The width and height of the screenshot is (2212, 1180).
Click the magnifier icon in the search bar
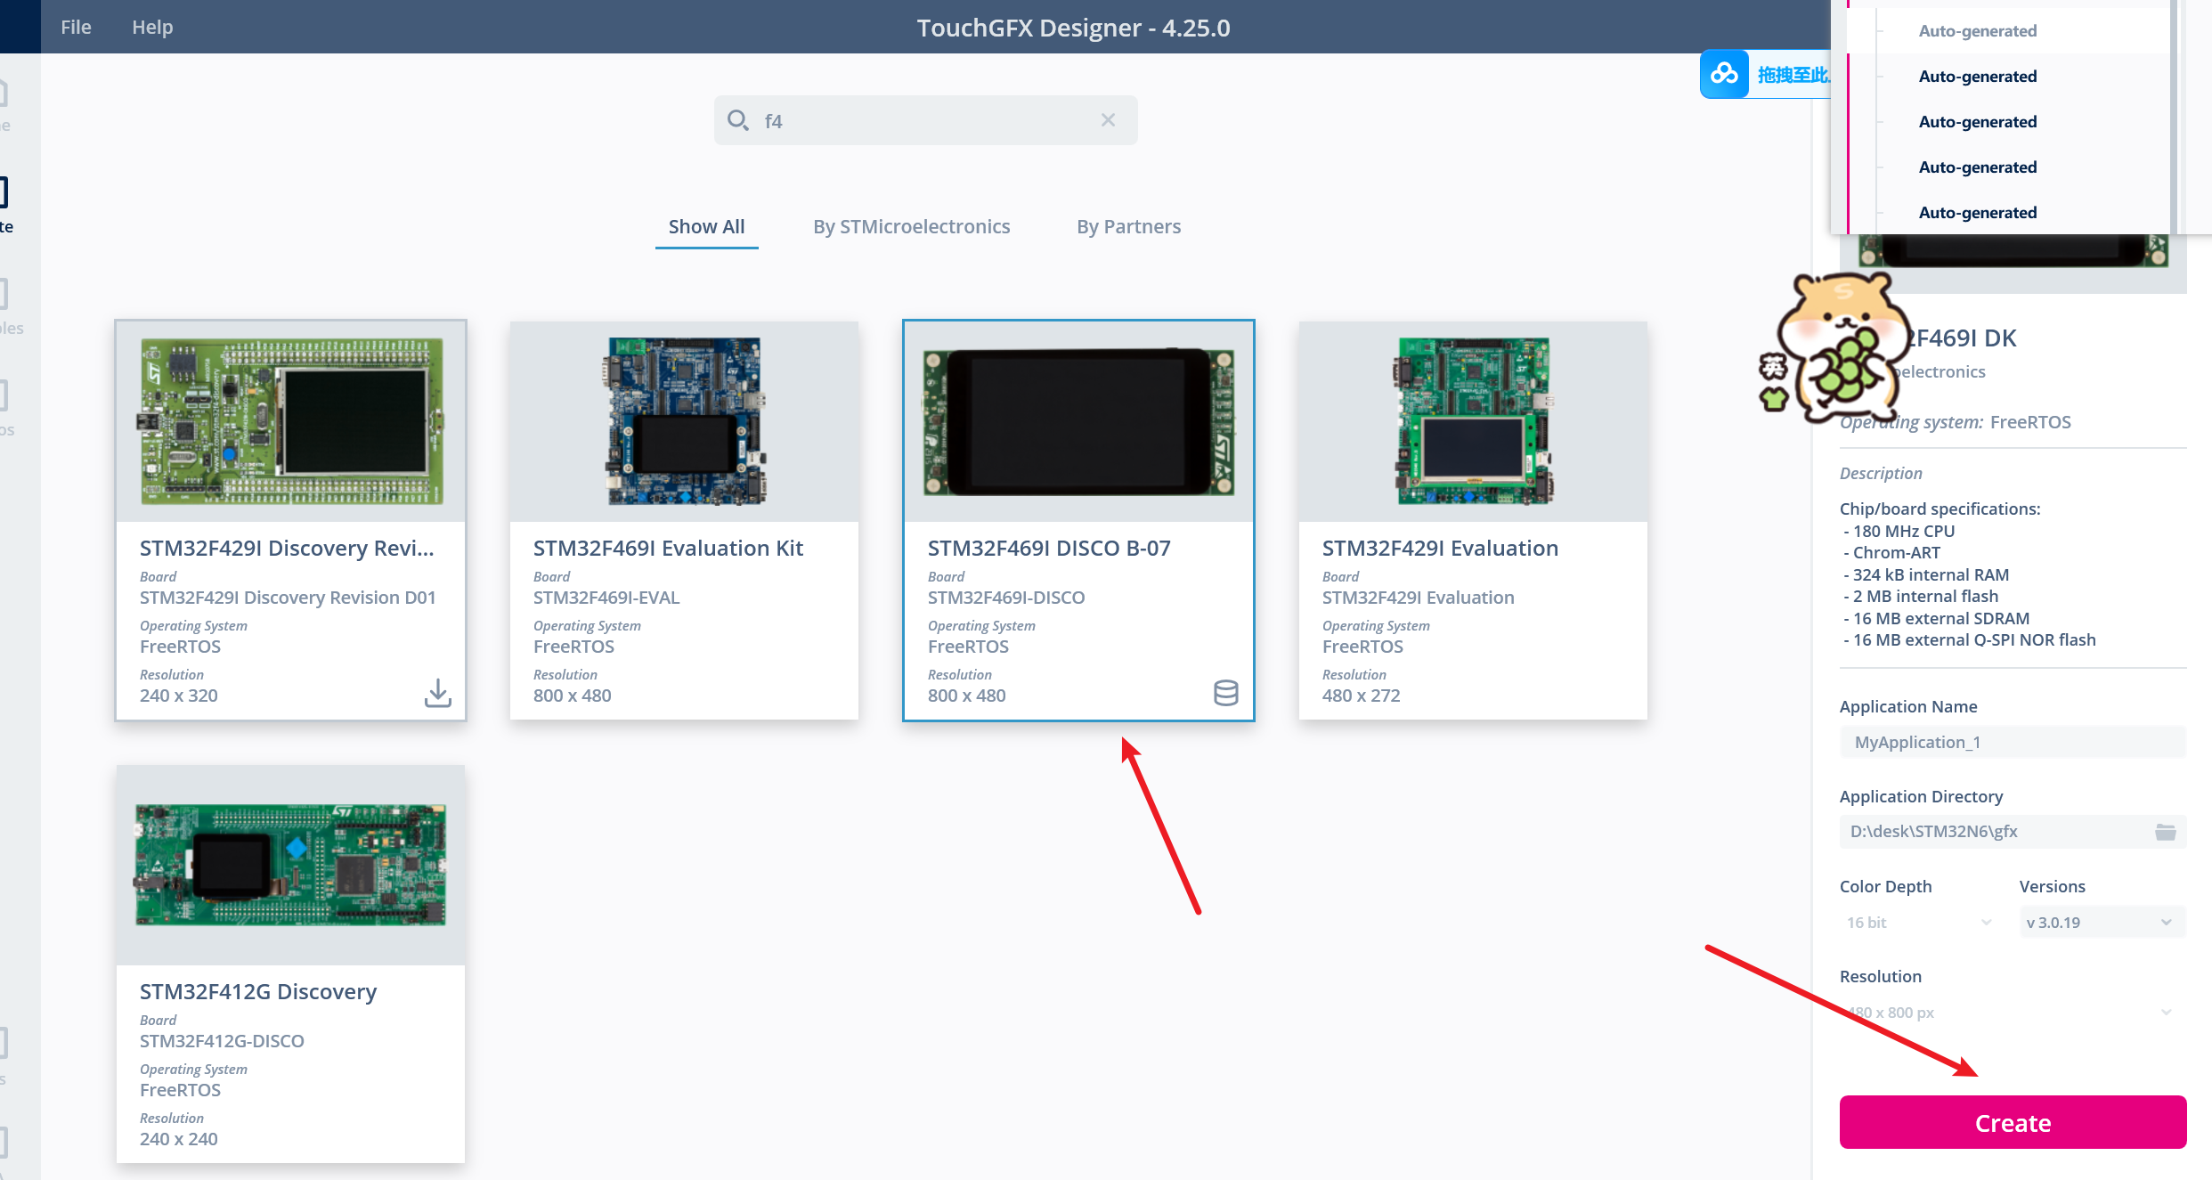(x=737, y=119)
